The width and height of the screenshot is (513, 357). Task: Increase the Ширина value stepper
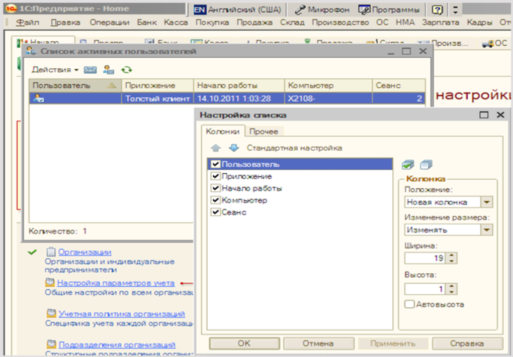pyautogui.click(x=452, y=256)
